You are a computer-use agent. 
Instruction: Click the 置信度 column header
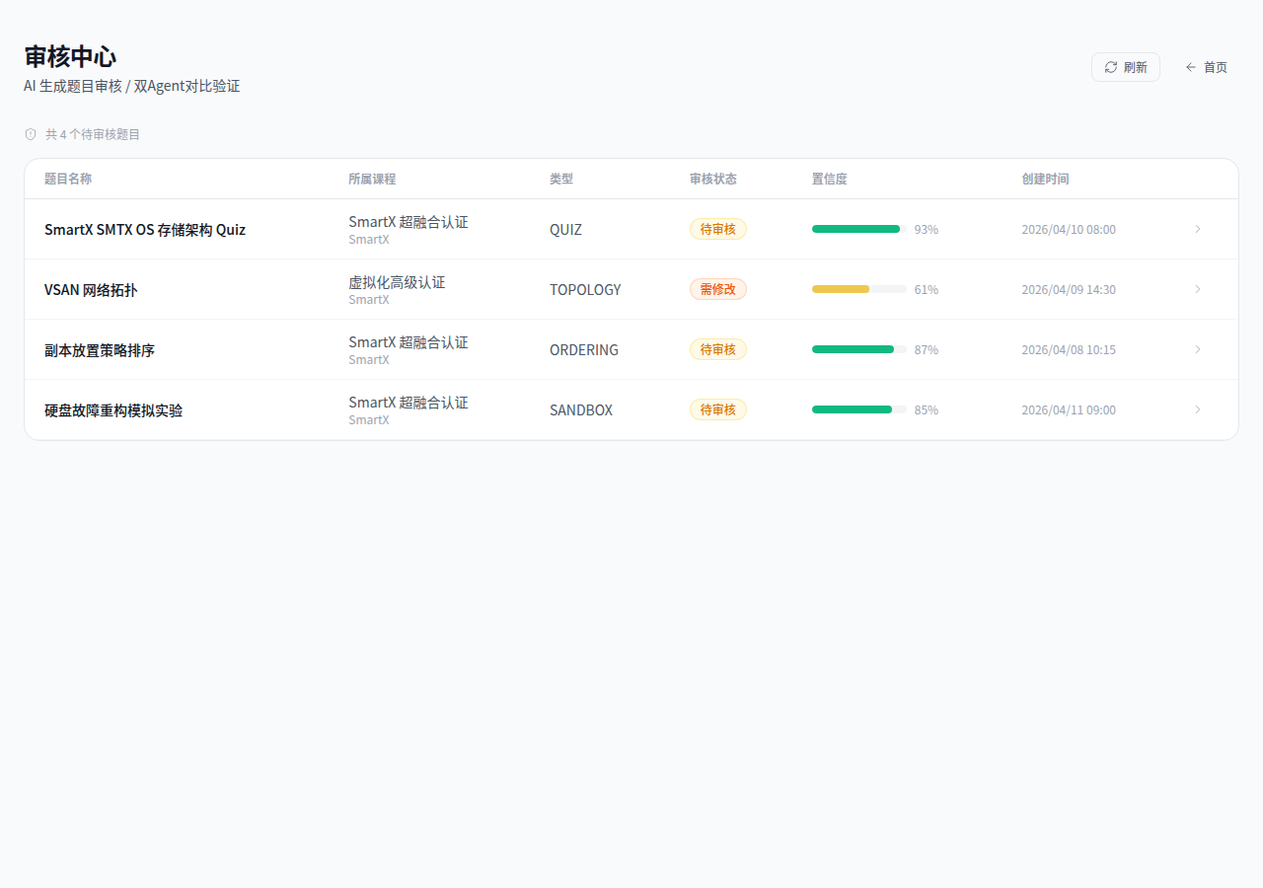829,179
